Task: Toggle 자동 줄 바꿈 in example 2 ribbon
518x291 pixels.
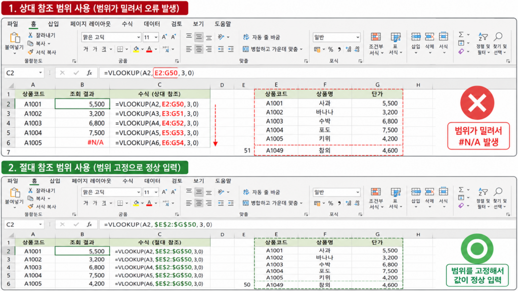Action: click(262, 191)
